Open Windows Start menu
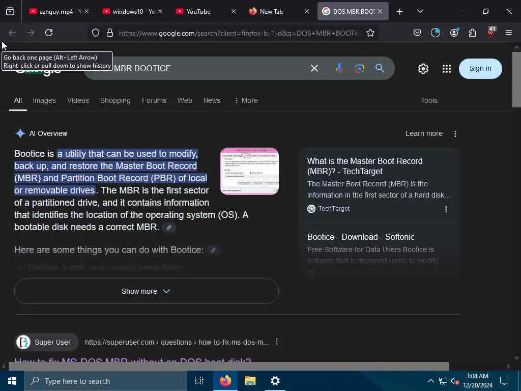Viewport: 521px width, 391px height. (x=12, y=381)
